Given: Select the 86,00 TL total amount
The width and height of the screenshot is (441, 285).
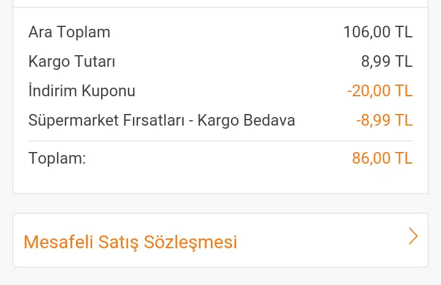Looking at the screenshot, I should [x=382, y=158].
